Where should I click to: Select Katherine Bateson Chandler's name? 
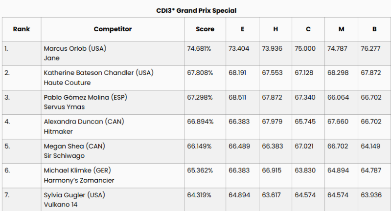point(98,73)
